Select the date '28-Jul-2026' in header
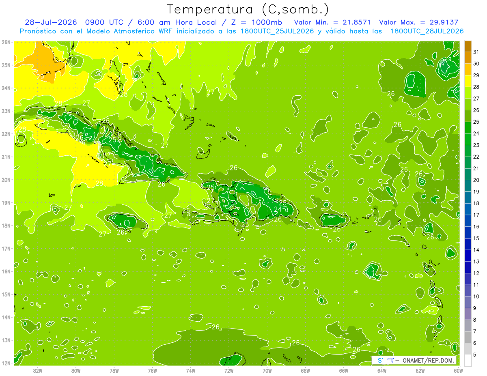 [x=51, y=22]
